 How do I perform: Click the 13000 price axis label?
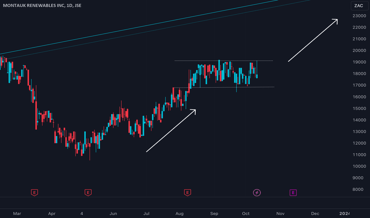[359, 132]
